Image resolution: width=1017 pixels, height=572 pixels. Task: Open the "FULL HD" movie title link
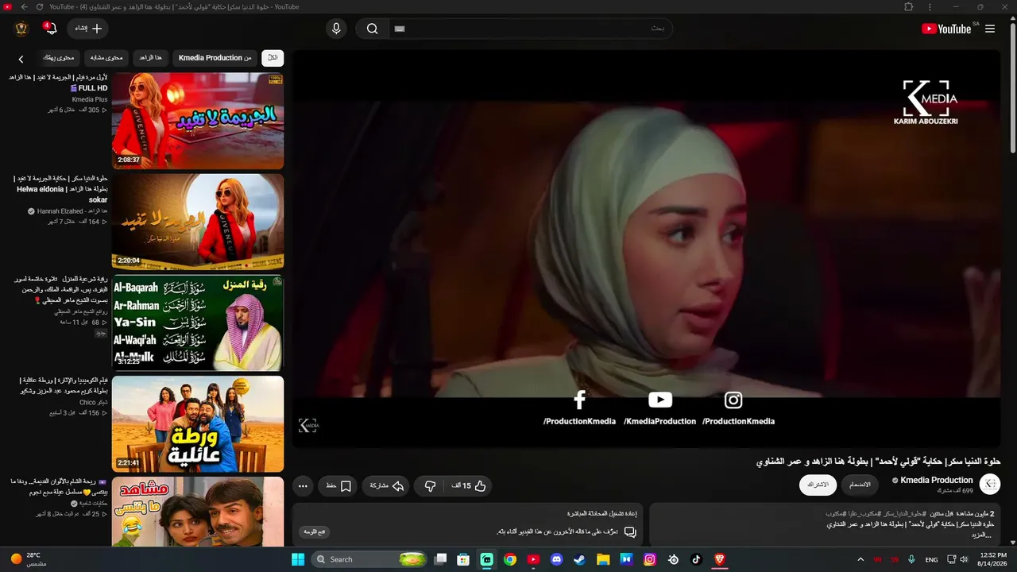click(58, 83)
